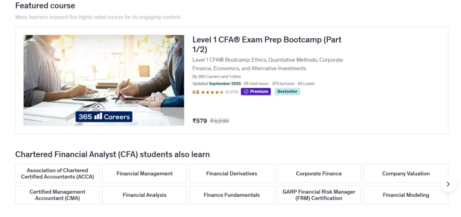
Task: Select the ACCA topic button
Action: (x=57, y=173)
